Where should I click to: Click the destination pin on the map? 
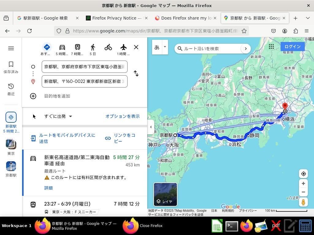click(x=285, y=107)
